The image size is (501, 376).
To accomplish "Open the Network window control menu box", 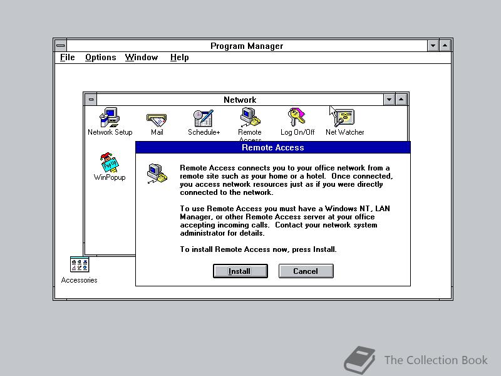I will pyautogui.click(x=91, y=100).
